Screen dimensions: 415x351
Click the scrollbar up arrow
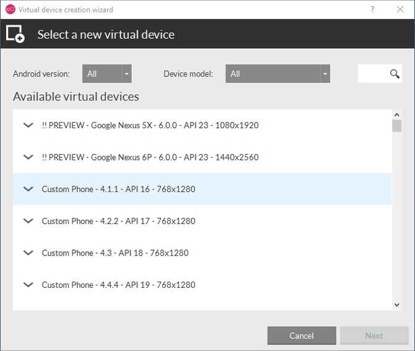click(x=396, y=115)
